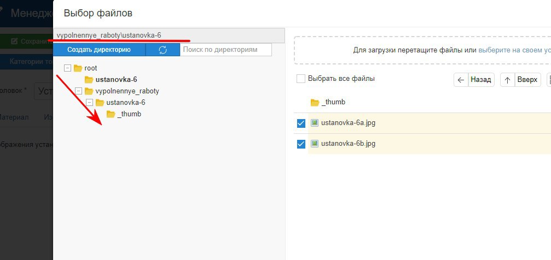Collapse the nested ustanovka-6 tree node
Viewport: 551px width, 260px height.
tap(89, 103)
